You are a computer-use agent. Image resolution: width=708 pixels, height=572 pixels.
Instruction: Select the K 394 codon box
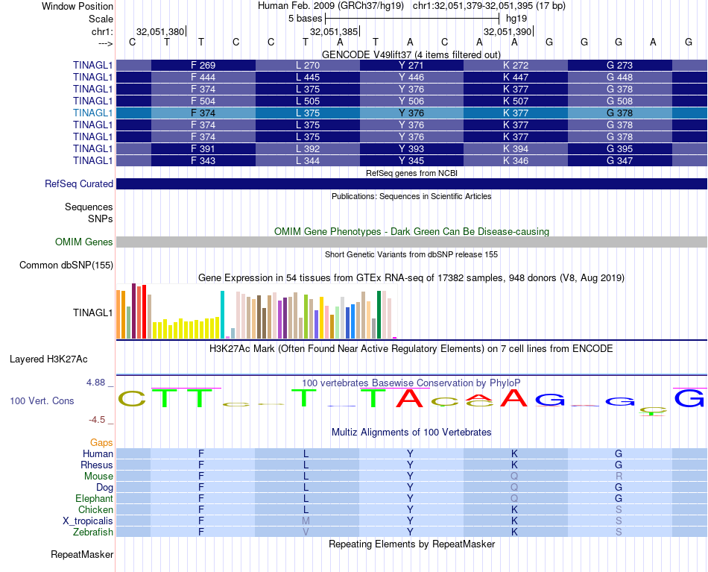tap(516, 148)
